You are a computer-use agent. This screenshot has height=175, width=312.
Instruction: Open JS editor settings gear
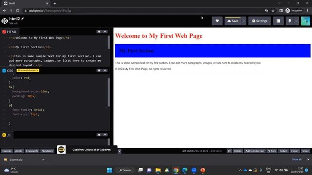tap(99, 135)
